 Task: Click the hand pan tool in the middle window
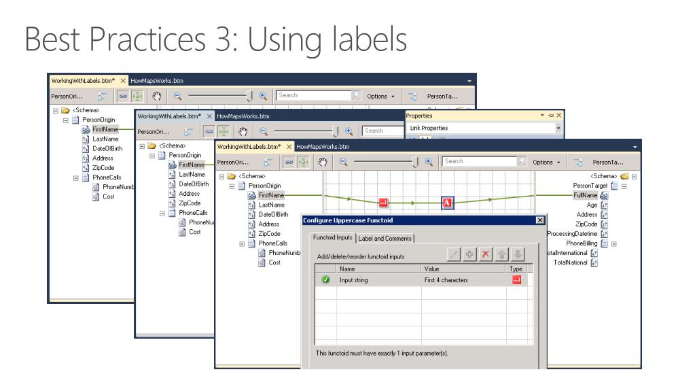[x=243, y=131]
